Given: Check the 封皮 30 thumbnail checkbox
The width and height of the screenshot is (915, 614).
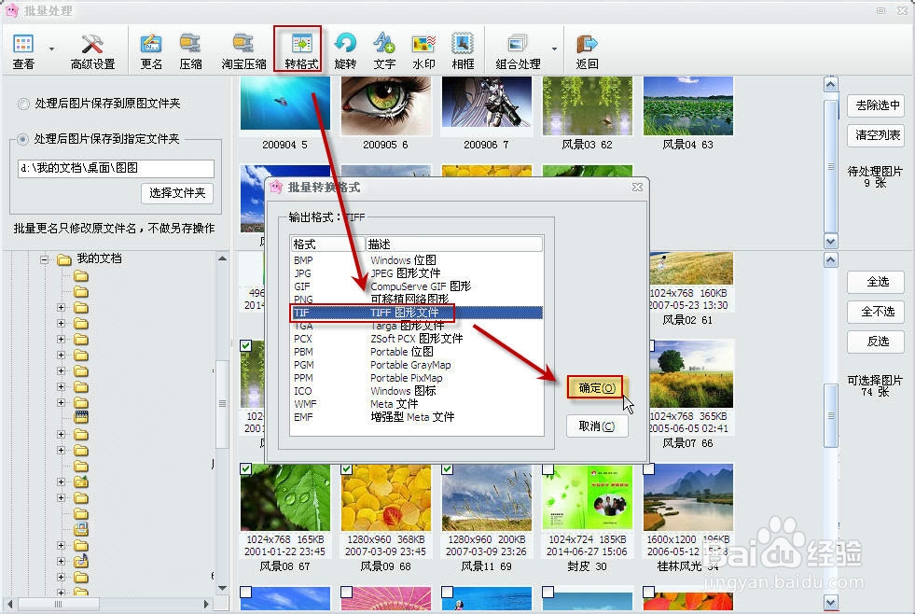Looking at the screenshot, I should tap(548, 468).
